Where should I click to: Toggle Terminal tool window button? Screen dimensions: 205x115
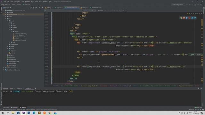coord(23,108)
